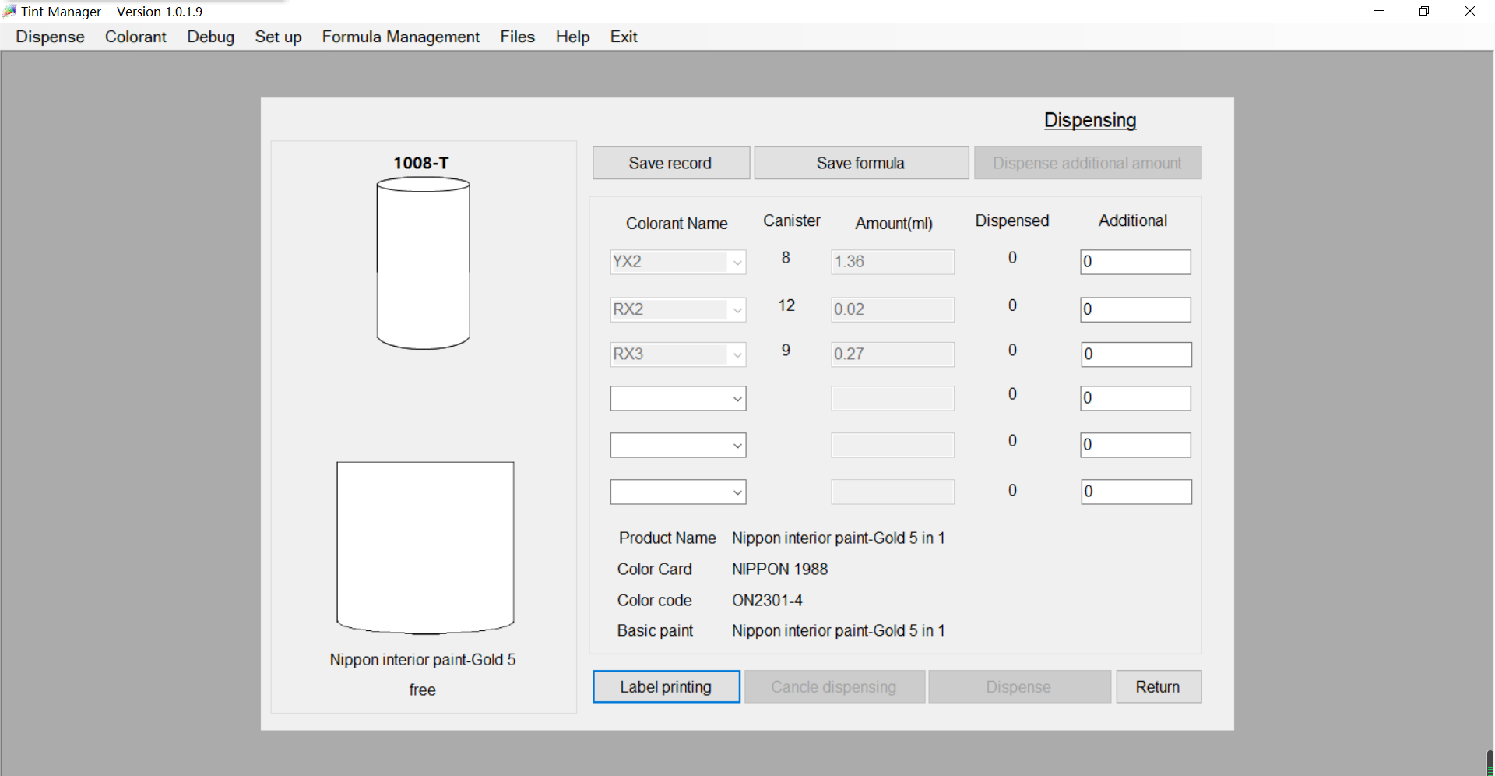This screenshot has height=776, width=1495.
Task: Expand the RX2 colorant dropdown
Action: click(737, 309)
